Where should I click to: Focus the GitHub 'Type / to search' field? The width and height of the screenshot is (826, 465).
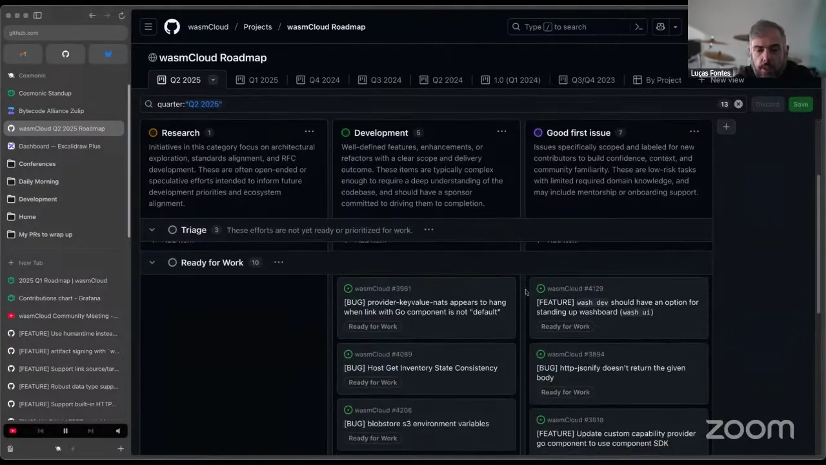pyautogui.click(x=577, y=27)
